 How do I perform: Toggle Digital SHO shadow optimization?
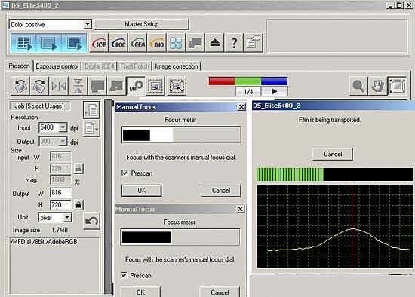157,43
